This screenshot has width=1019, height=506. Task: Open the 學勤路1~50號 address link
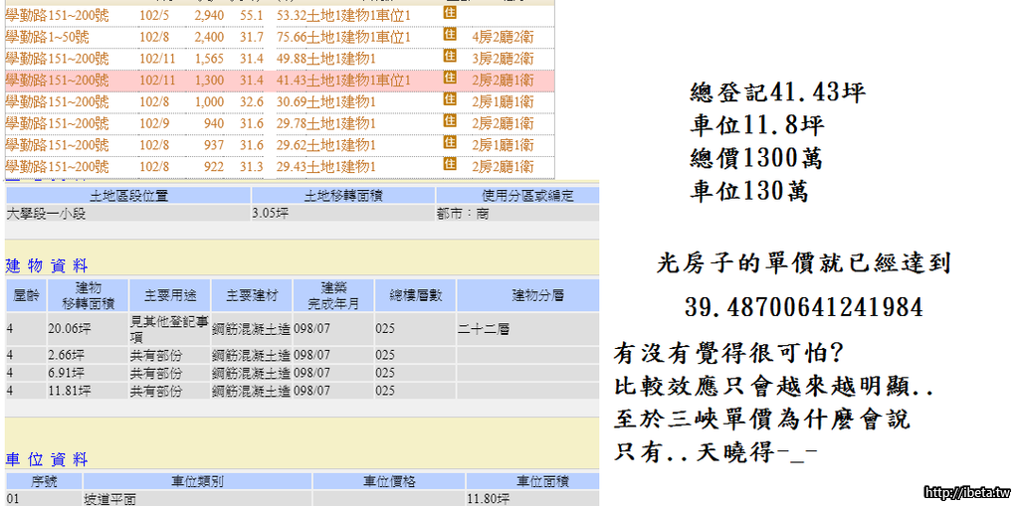pos(53,37)
